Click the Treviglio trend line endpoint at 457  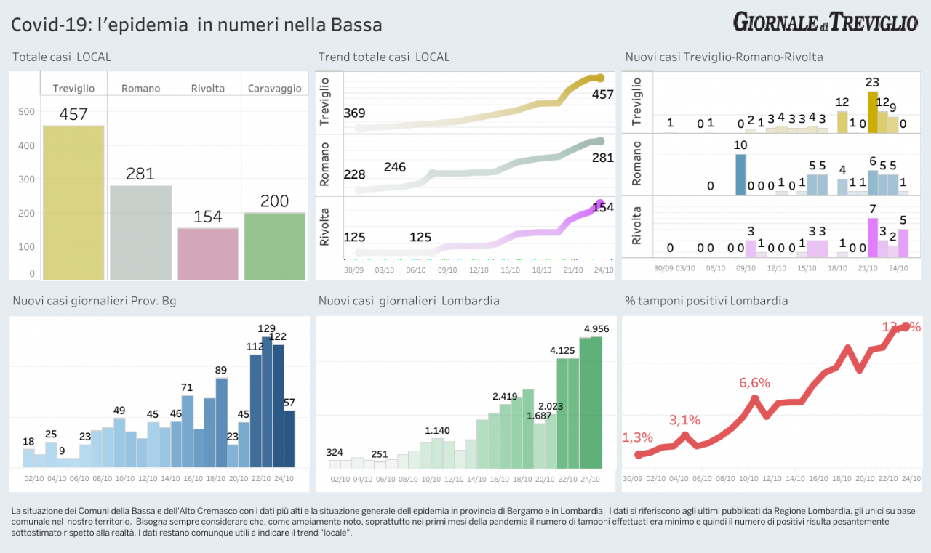(x=601, y=78)
